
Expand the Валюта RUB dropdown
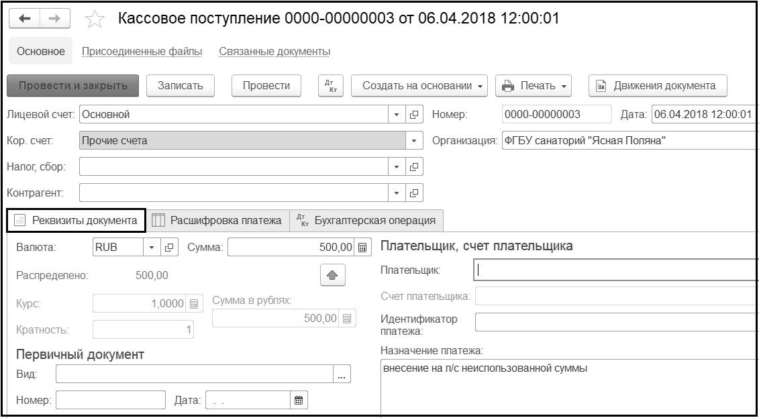[152, 247]
